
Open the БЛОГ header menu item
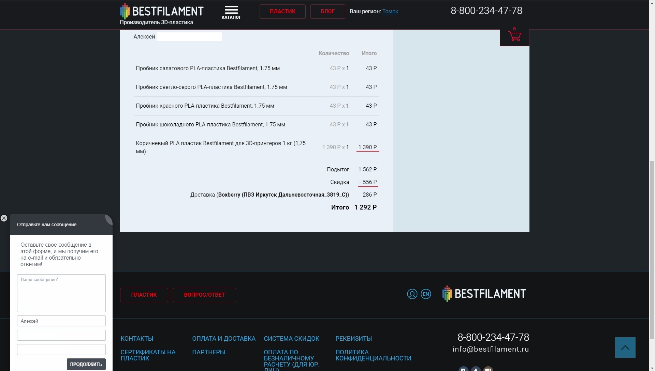point(327,12)
